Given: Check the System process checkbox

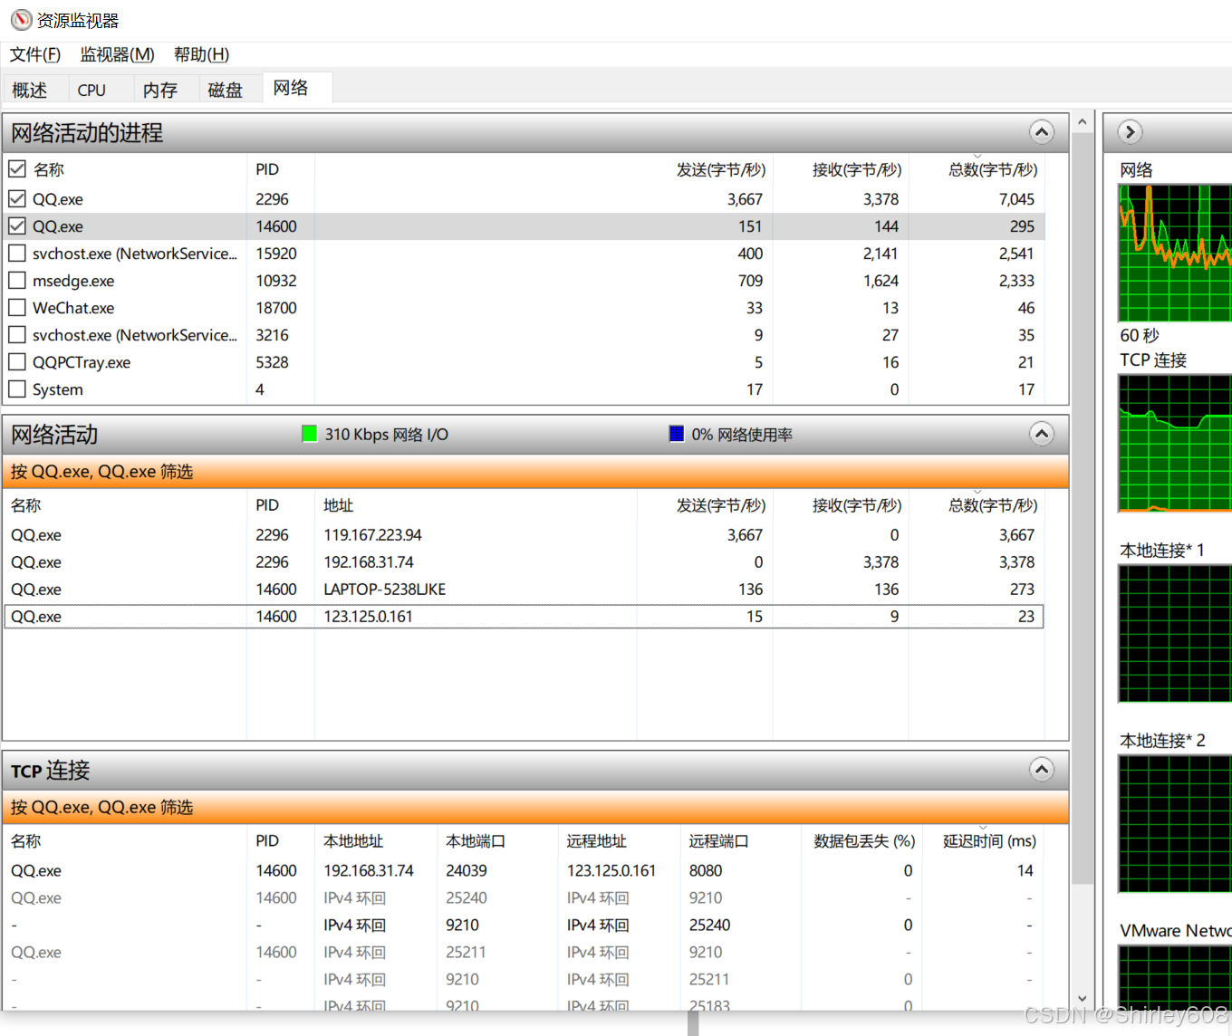Looking at the screenshot, I should click(x=17, y=388).
